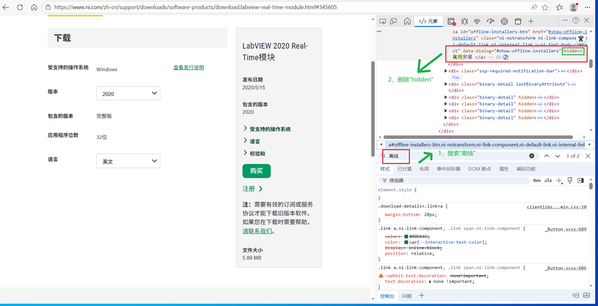This screenshot has width=598, height=306.
Task: Click the #006b46 color swatch
Action: click(x=407, y=237)
